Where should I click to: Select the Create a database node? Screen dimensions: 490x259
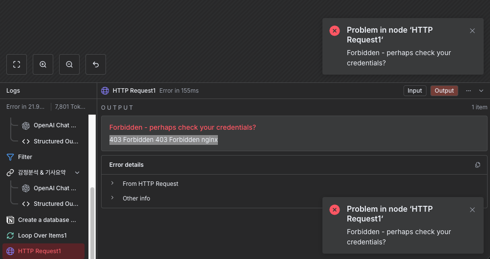point(46,220)
